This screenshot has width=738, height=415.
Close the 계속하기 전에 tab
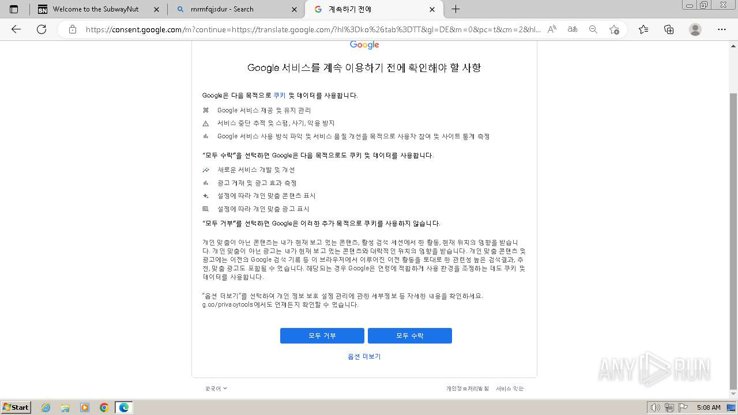click(432, 9)
